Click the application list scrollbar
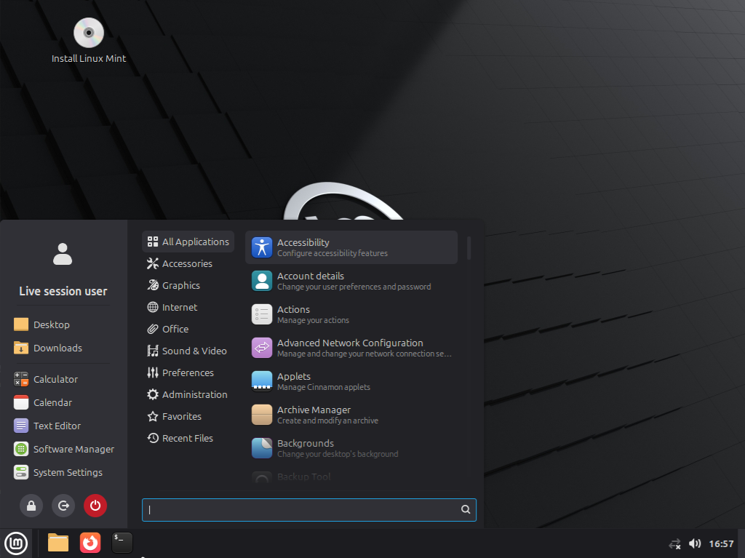The image size is (745, 558). coord(469,248)
